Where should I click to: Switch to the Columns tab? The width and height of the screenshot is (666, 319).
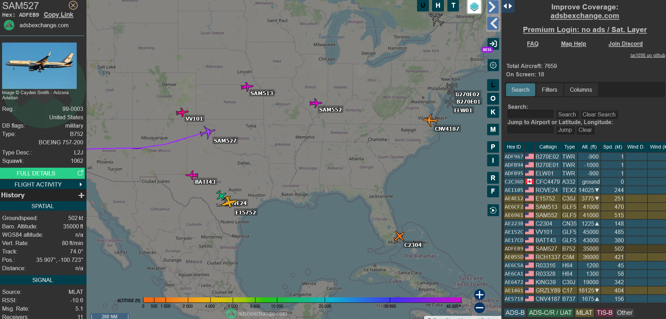point(581,90)
